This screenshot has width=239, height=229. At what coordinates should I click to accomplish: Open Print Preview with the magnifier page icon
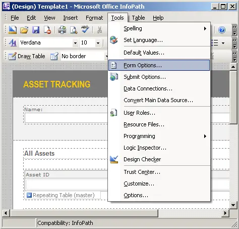(74, 30)
